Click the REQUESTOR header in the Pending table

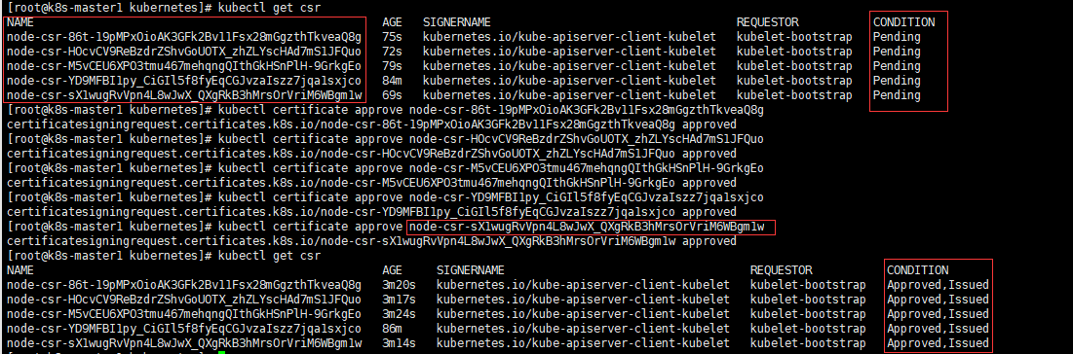click(767, 22)
